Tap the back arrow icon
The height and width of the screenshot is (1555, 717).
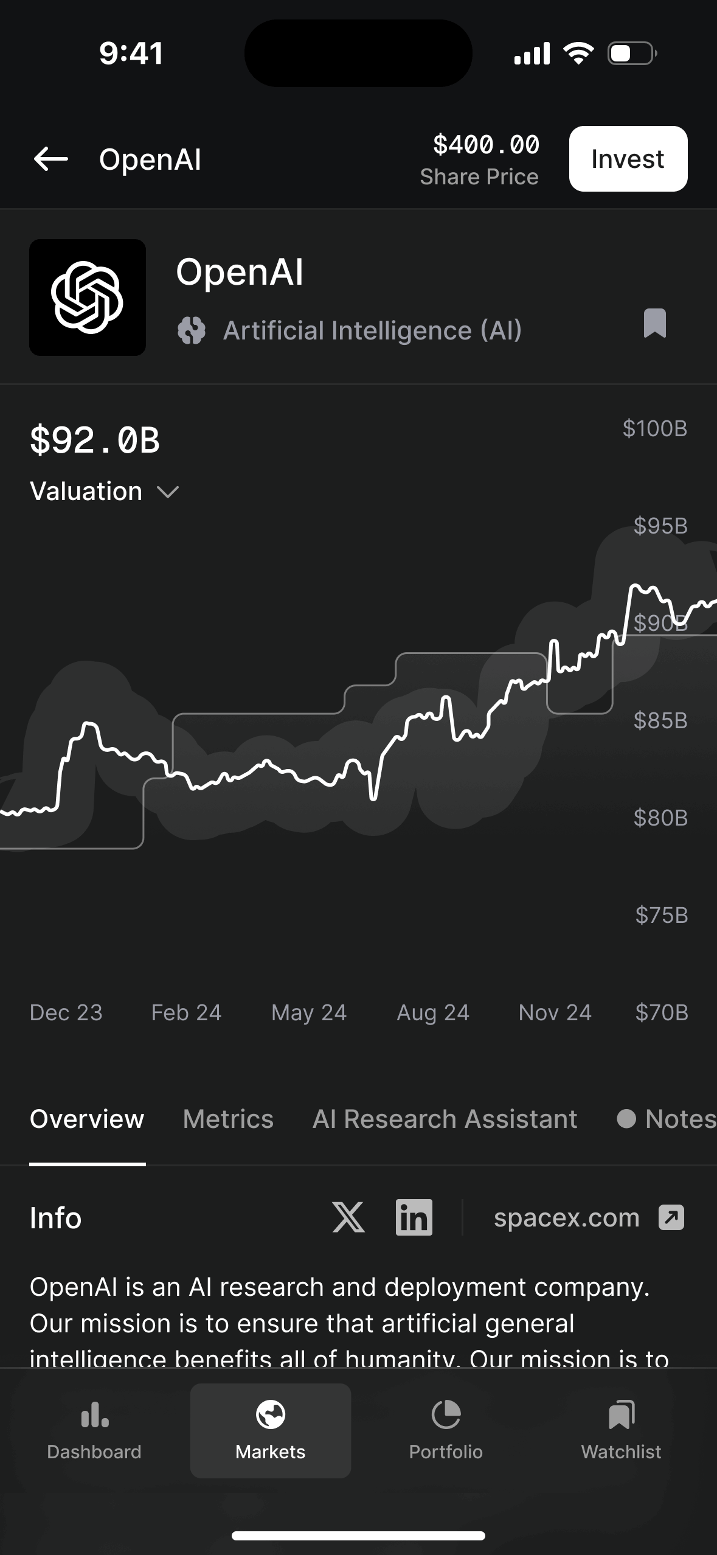click(51, 159)
